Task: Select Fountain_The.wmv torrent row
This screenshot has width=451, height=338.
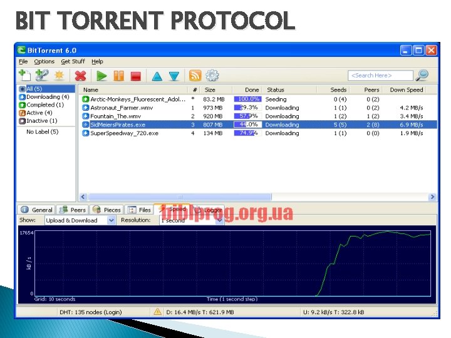Action: pyautogui.click(x=258, y=116)
